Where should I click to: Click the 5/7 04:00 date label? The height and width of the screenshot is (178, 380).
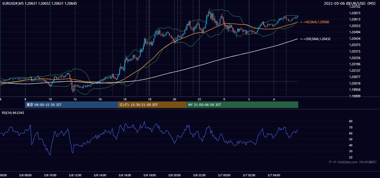pos(274,175)
